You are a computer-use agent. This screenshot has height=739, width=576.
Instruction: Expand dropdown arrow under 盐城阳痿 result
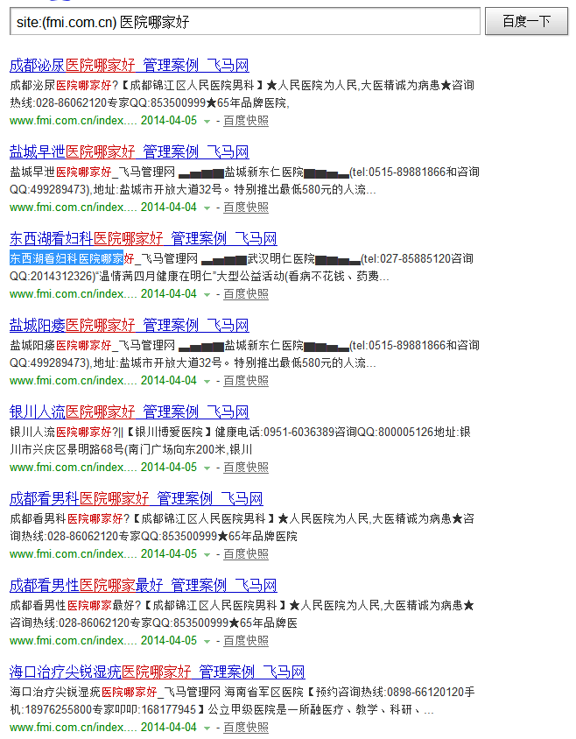[x=207, y=381]
